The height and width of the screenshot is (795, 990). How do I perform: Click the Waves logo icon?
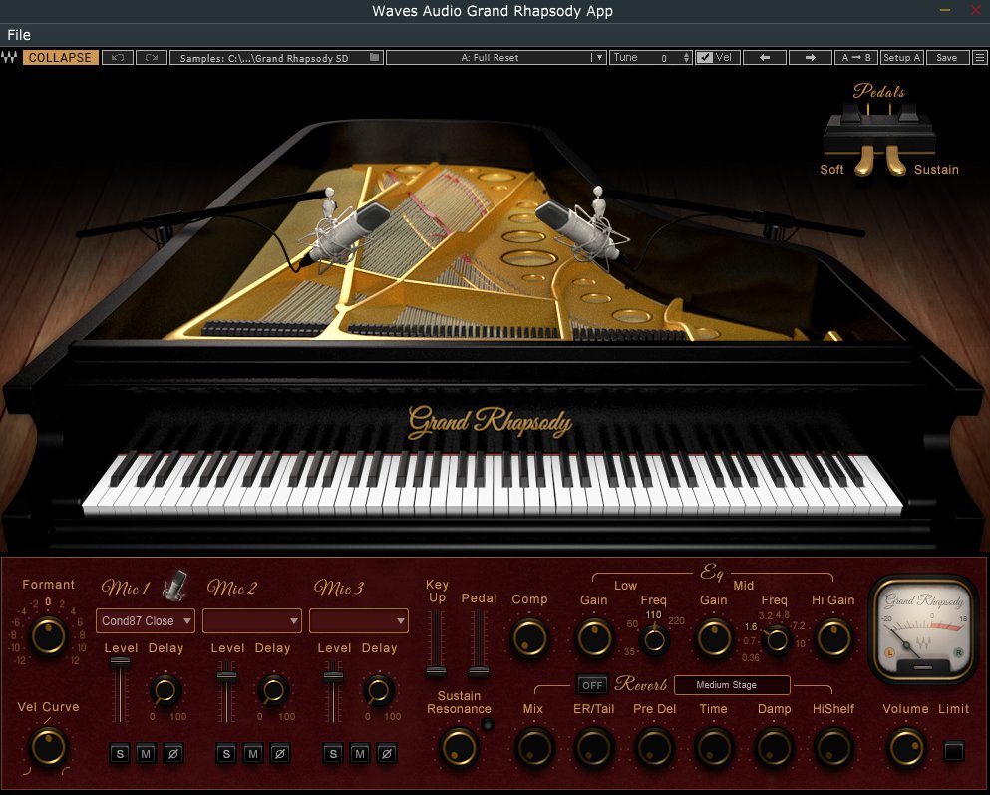point(9,58)
